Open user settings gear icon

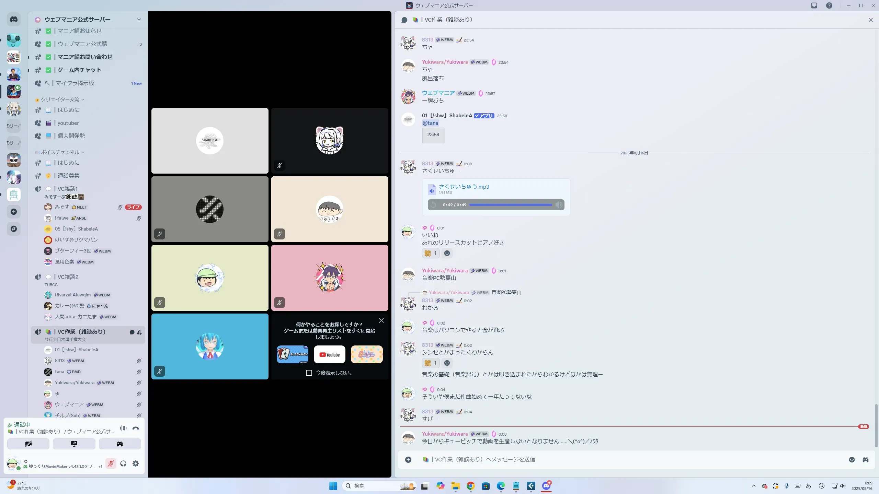click(x=136, y=463)
